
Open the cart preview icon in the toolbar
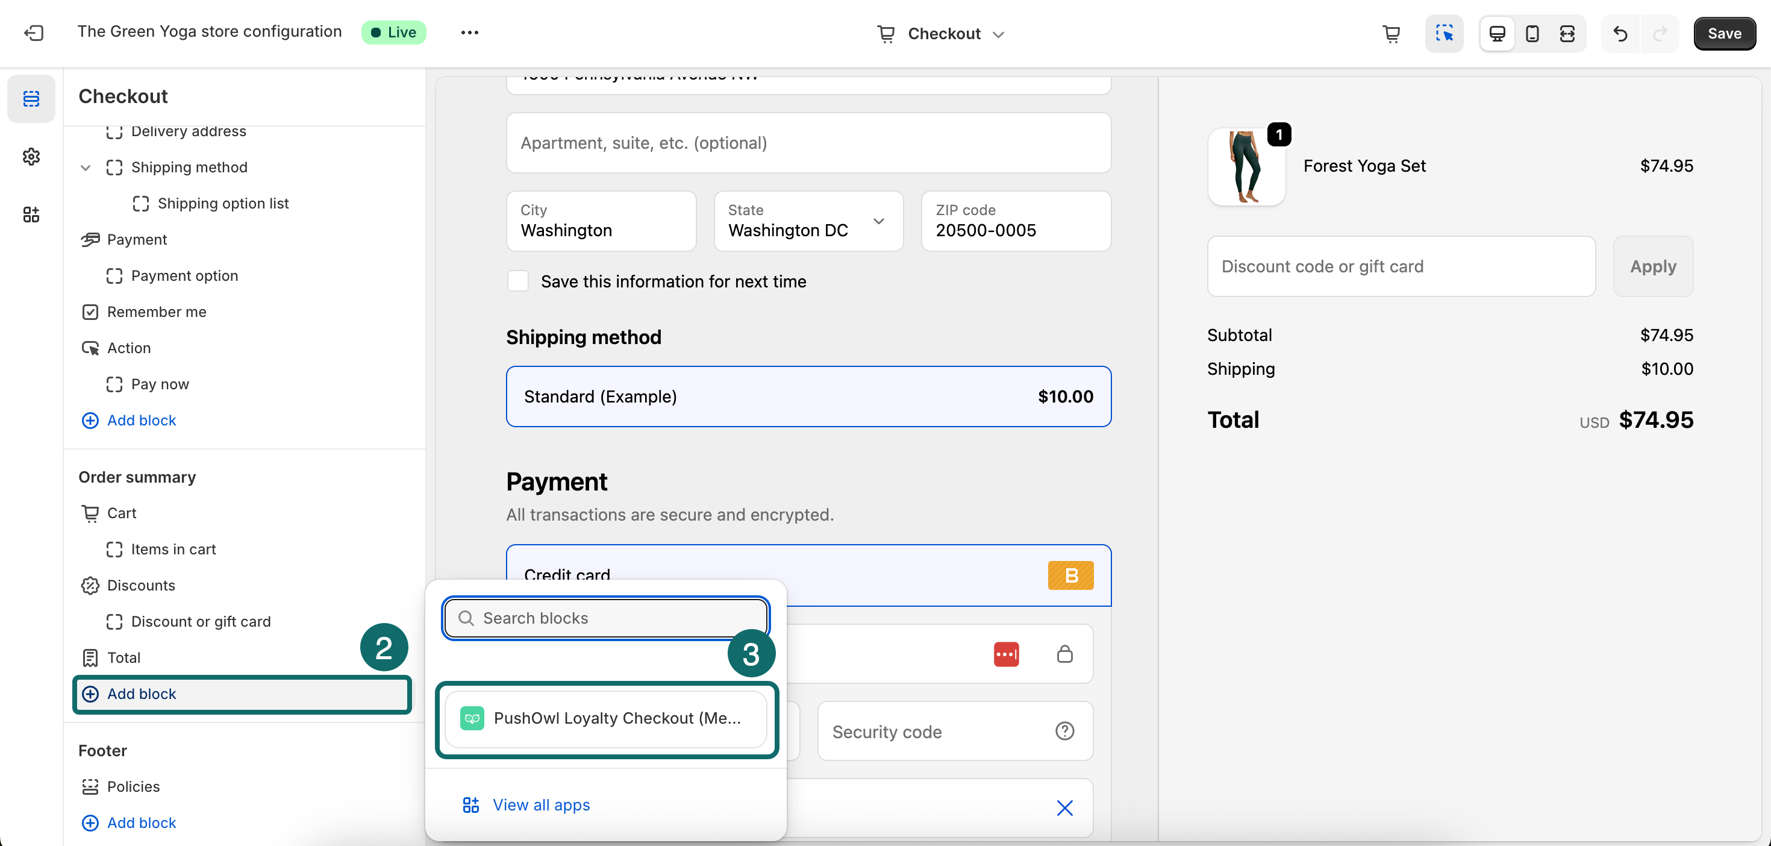click(x=1391, y=33)
